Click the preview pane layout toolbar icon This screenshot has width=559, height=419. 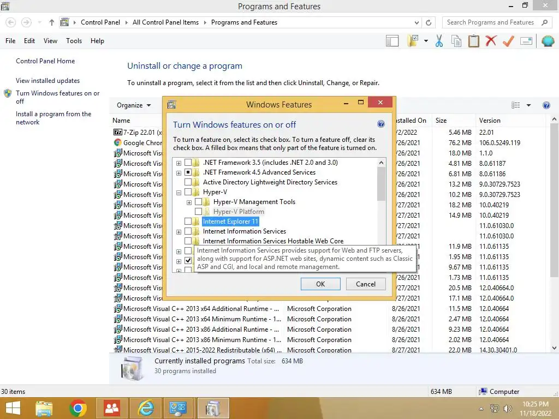tap(392, 41)
